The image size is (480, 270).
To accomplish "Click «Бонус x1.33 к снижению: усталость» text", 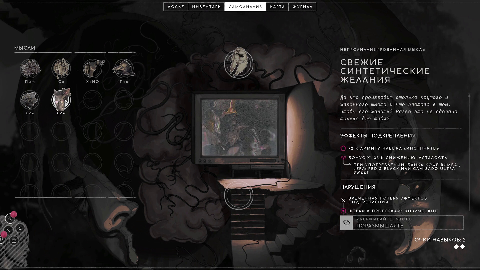I will 398,158.
